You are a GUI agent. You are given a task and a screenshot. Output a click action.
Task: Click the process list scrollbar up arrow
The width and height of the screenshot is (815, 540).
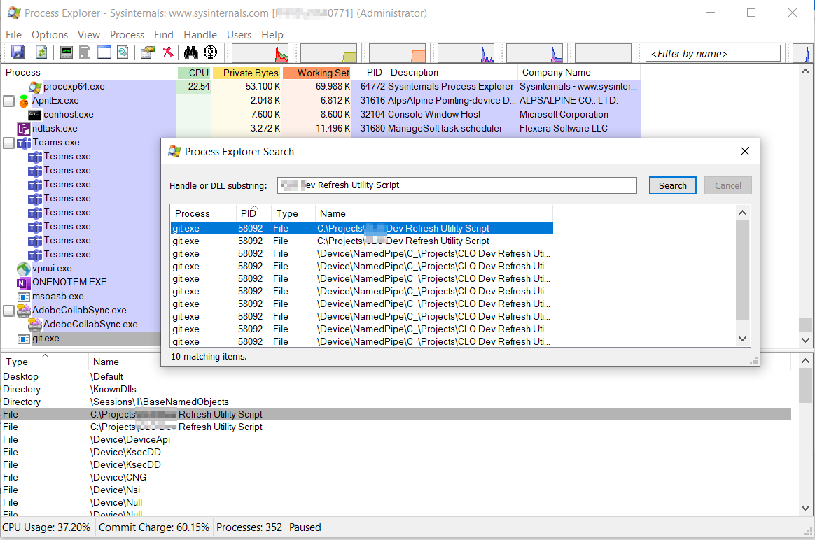805,71
